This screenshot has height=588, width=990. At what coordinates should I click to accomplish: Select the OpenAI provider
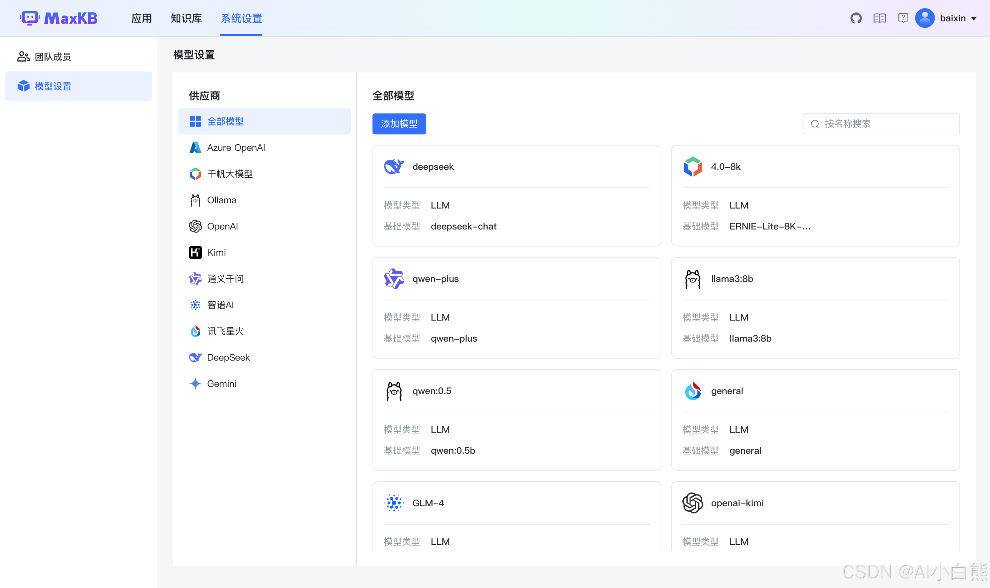(x=222, y=226)
